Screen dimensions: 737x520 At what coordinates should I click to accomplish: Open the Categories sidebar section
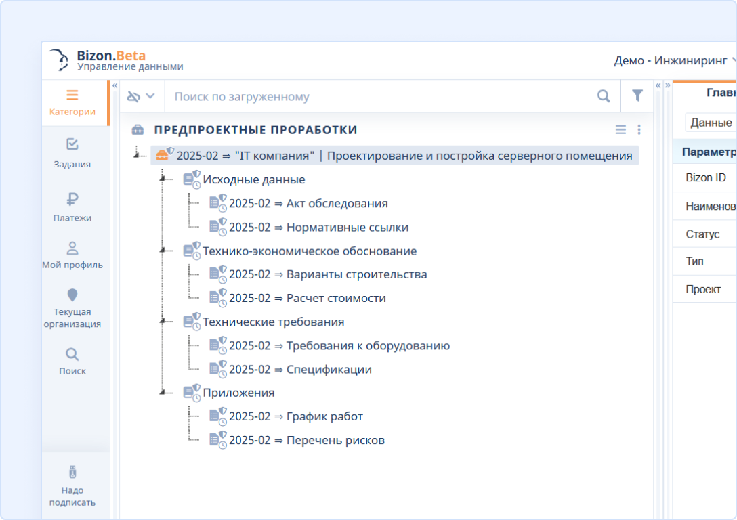tap(72, 103)
